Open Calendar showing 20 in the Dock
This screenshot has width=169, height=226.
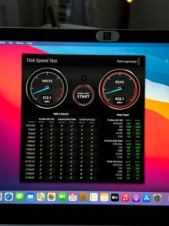pyautogui.click(x=73, y=197)
